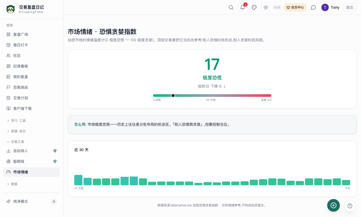Click the last chart bar above 今天
Viewport: 361px width, 217px height.
coord(346,183)
